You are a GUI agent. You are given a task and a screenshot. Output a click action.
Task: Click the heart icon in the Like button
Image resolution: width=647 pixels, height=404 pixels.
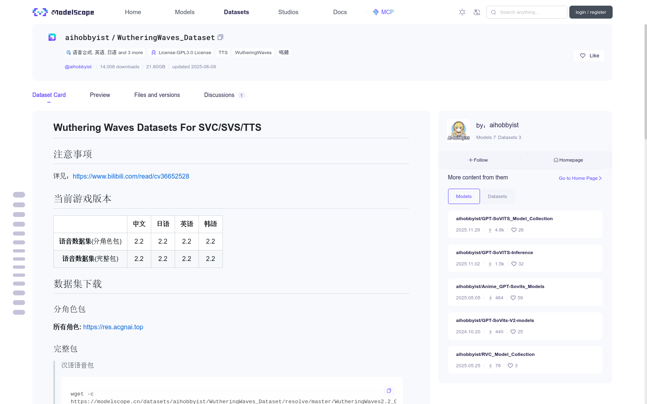coord(583,56)
